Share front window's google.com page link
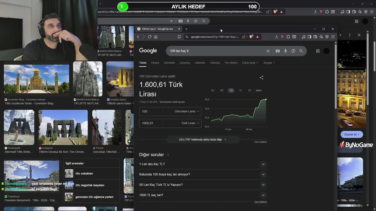376x211 pixels. point(244,37)
